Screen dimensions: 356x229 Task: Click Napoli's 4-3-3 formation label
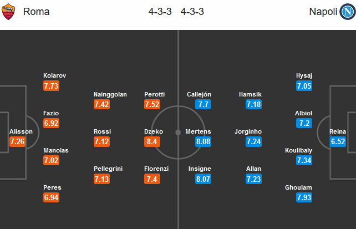pos(192,12)
